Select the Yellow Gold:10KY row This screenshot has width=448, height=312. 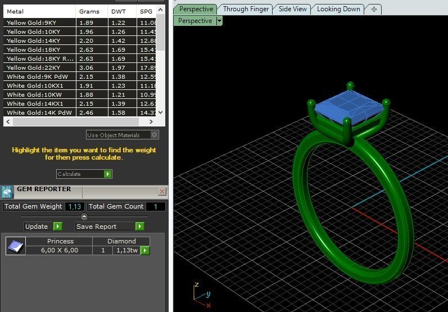[x=80, y=31]
